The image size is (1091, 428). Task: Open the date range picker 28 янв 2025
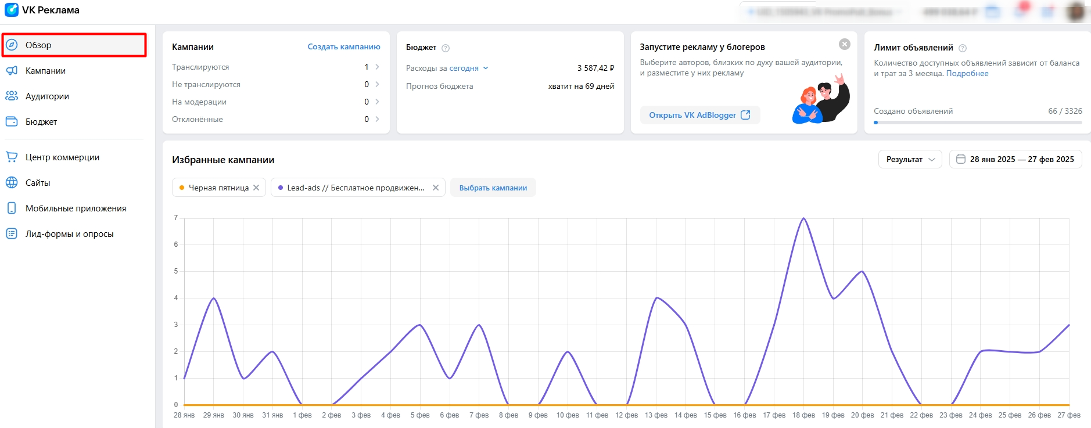coord(1015,159)
